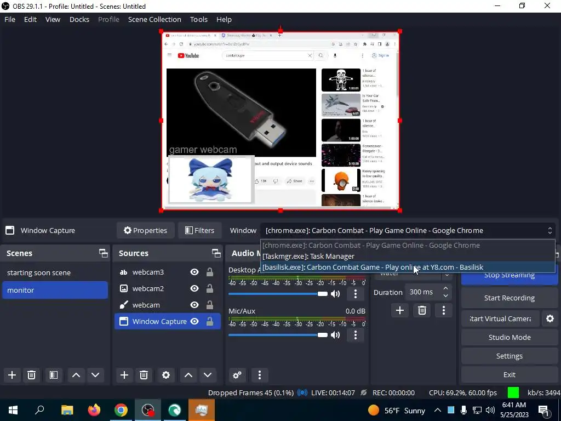Choose Task Manager in window list
This screenshot has width=561, height=421.
click(x=408, y=257)
